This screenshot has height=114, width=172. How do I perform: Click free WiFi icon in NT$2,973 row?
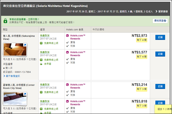coord(41,43)
